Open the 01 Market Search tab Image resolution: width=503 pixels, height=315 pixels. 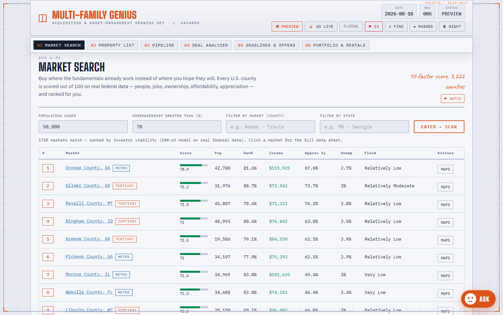click(59, 45)
